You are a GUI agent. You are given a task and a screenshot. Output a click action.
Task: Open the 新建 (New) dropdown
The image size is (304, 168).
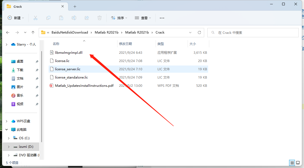coord(16,18)
